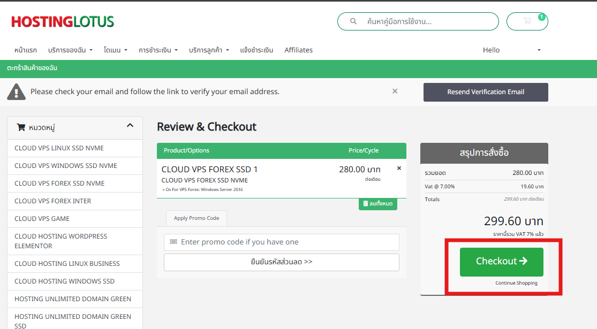Click the warning triangle alert icon

pyautogui.click(x=17, y=91)
